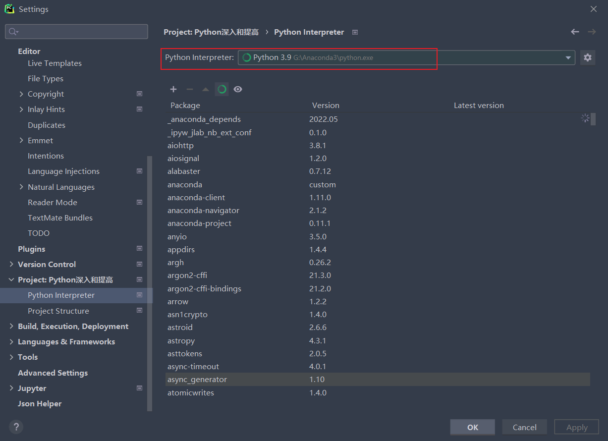Select the argon2-cffi-bindings package row
The image size is (608, 441).
[x=378, y=288]
